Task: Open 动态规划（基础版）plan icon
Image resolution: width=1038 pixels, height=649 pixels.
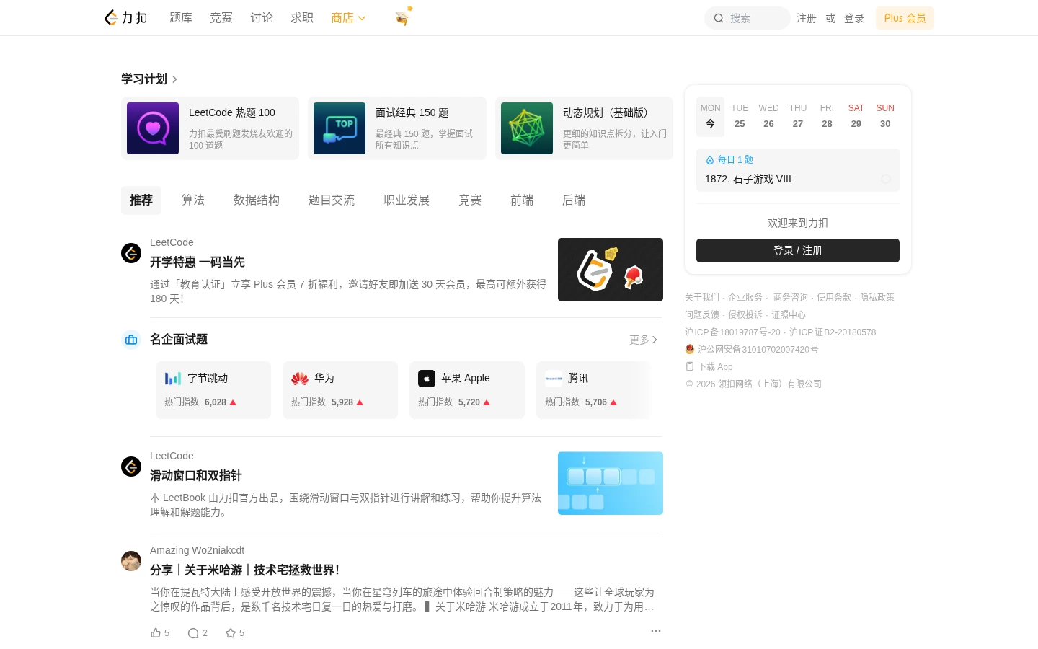Action: click(x=527, y=128)
